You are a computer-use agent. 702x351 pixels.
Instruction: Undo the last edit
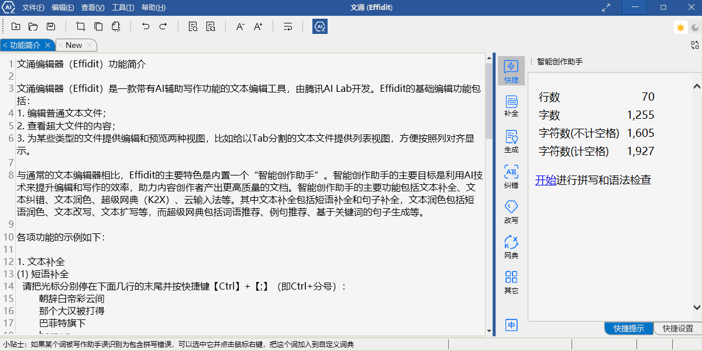145,26
